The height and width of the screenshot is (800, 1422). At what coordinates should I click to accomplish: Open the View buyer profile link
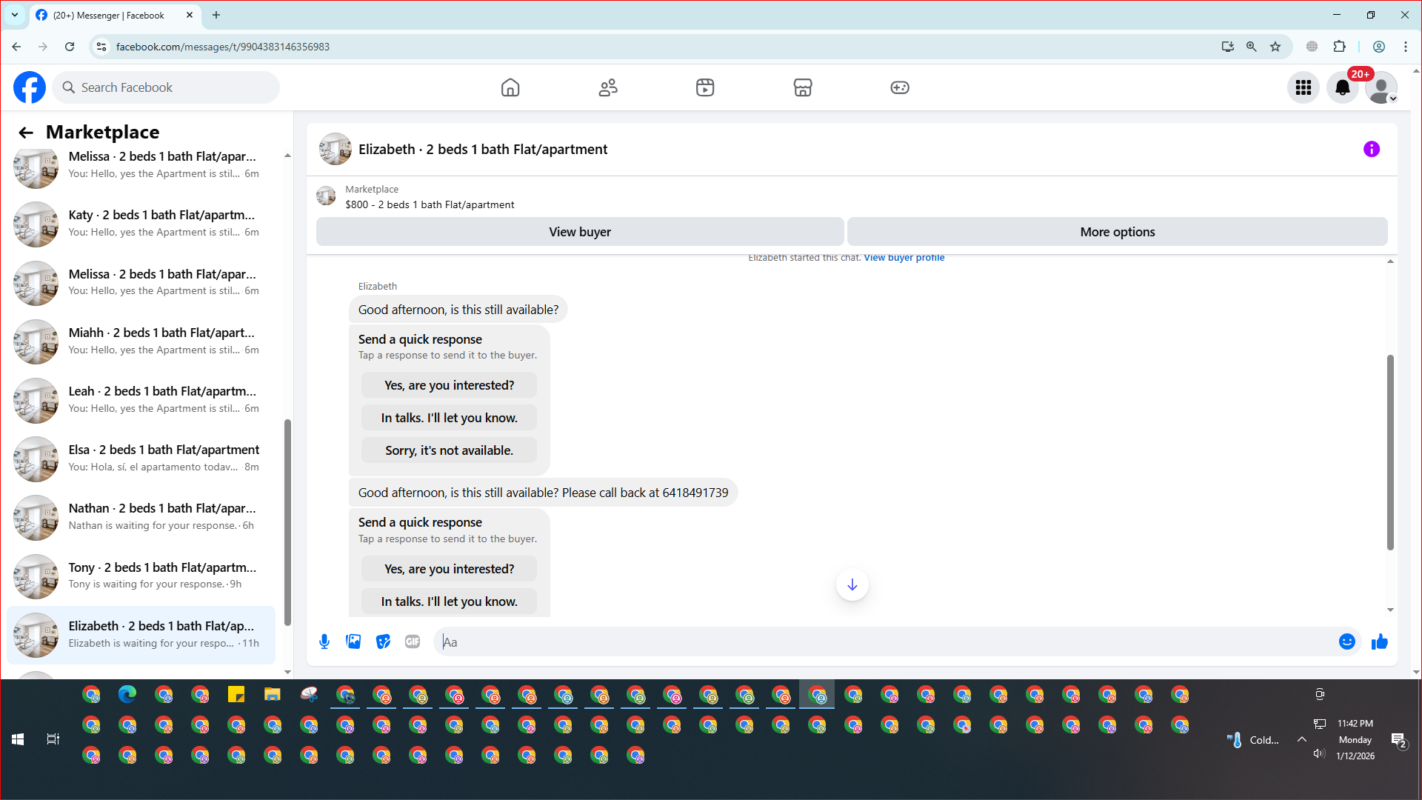pyautogui.click(x=904, y=258)
